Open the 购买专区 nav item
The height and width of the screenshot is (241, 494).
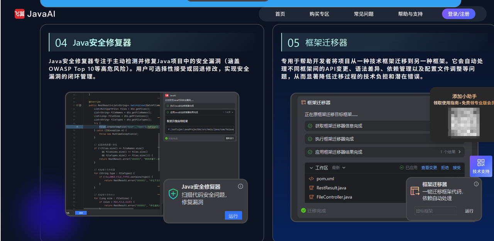pos(320,14)
